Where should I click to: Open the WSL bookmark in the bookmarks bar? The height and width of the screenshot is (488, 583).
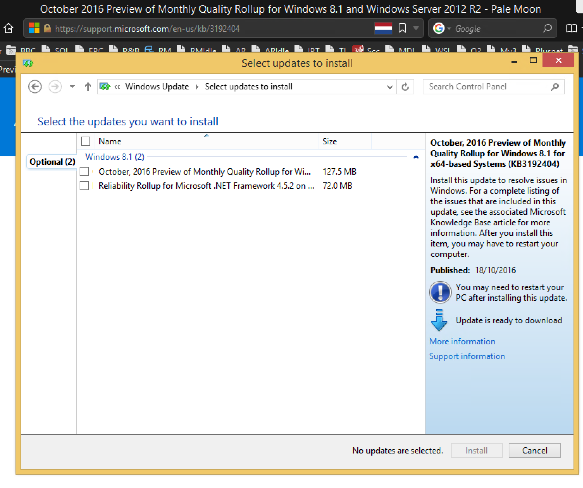coord(436,50)
